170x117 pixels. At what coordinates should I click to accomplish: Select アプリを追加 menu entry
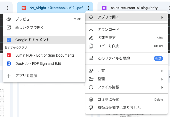click(44, 76)
